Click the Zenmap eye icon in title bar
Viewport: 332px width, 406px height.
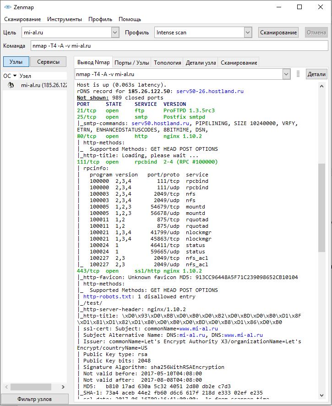pyautogui.click(x=7, y=7)
